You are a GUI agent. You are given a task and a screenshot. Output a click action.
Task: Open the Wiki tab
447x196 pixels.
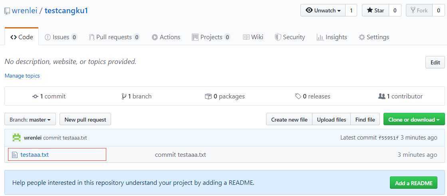[253, 37]
